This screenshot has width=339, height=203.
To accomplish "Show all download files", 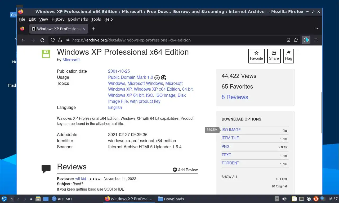I will 230,177.
